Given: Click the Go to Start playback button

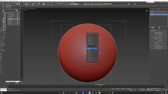Looking at the screenshot, I should 139,89.
